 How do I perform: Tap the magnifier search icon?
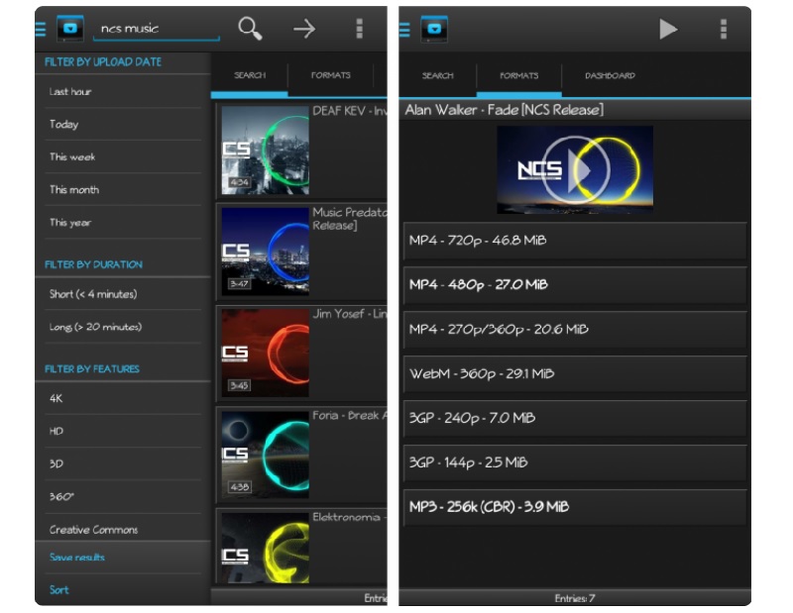pos(250,29)
